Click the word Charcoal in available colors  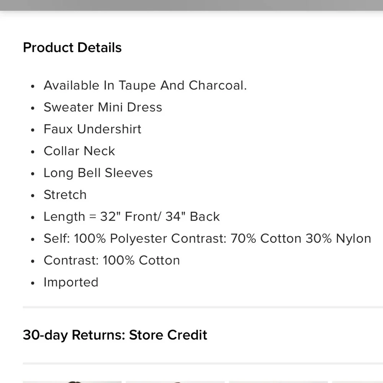217,85
